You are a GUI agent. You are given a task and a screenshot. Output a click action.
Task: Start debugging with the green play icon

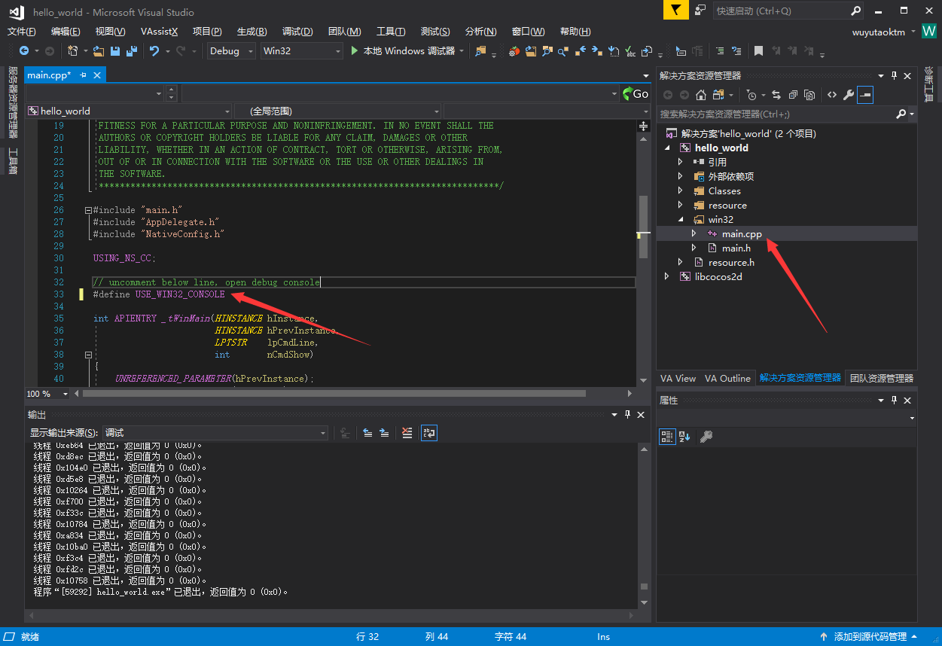click(355, 51)
